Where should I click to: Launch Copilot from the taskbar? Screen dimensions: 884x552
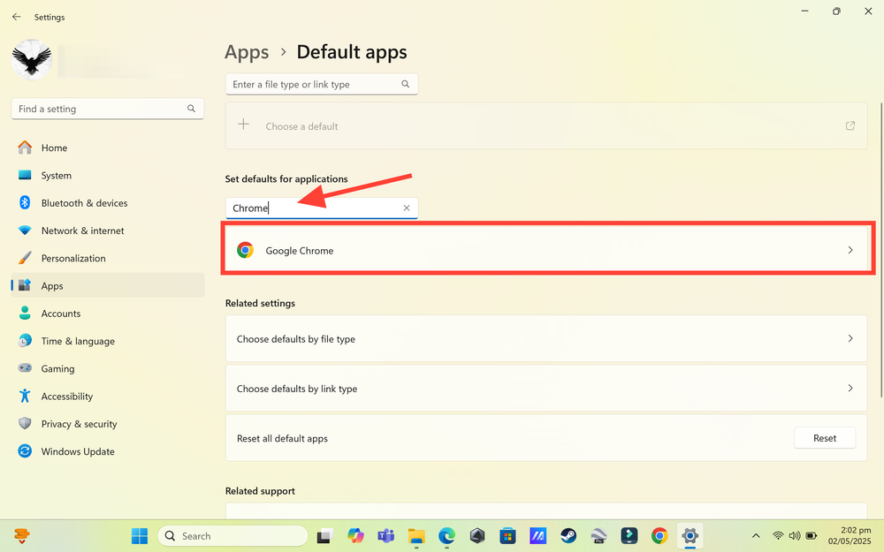pos(355,536)
